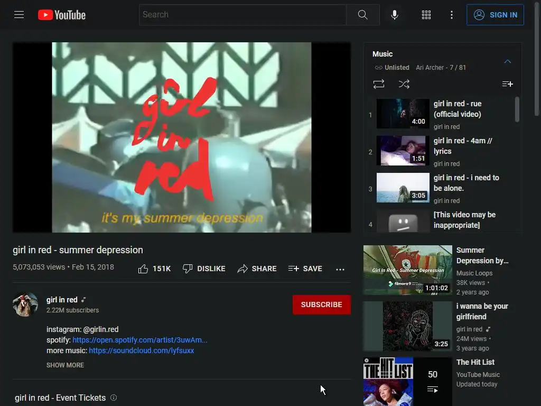Open the hamburger guide menu

point(19,14)
